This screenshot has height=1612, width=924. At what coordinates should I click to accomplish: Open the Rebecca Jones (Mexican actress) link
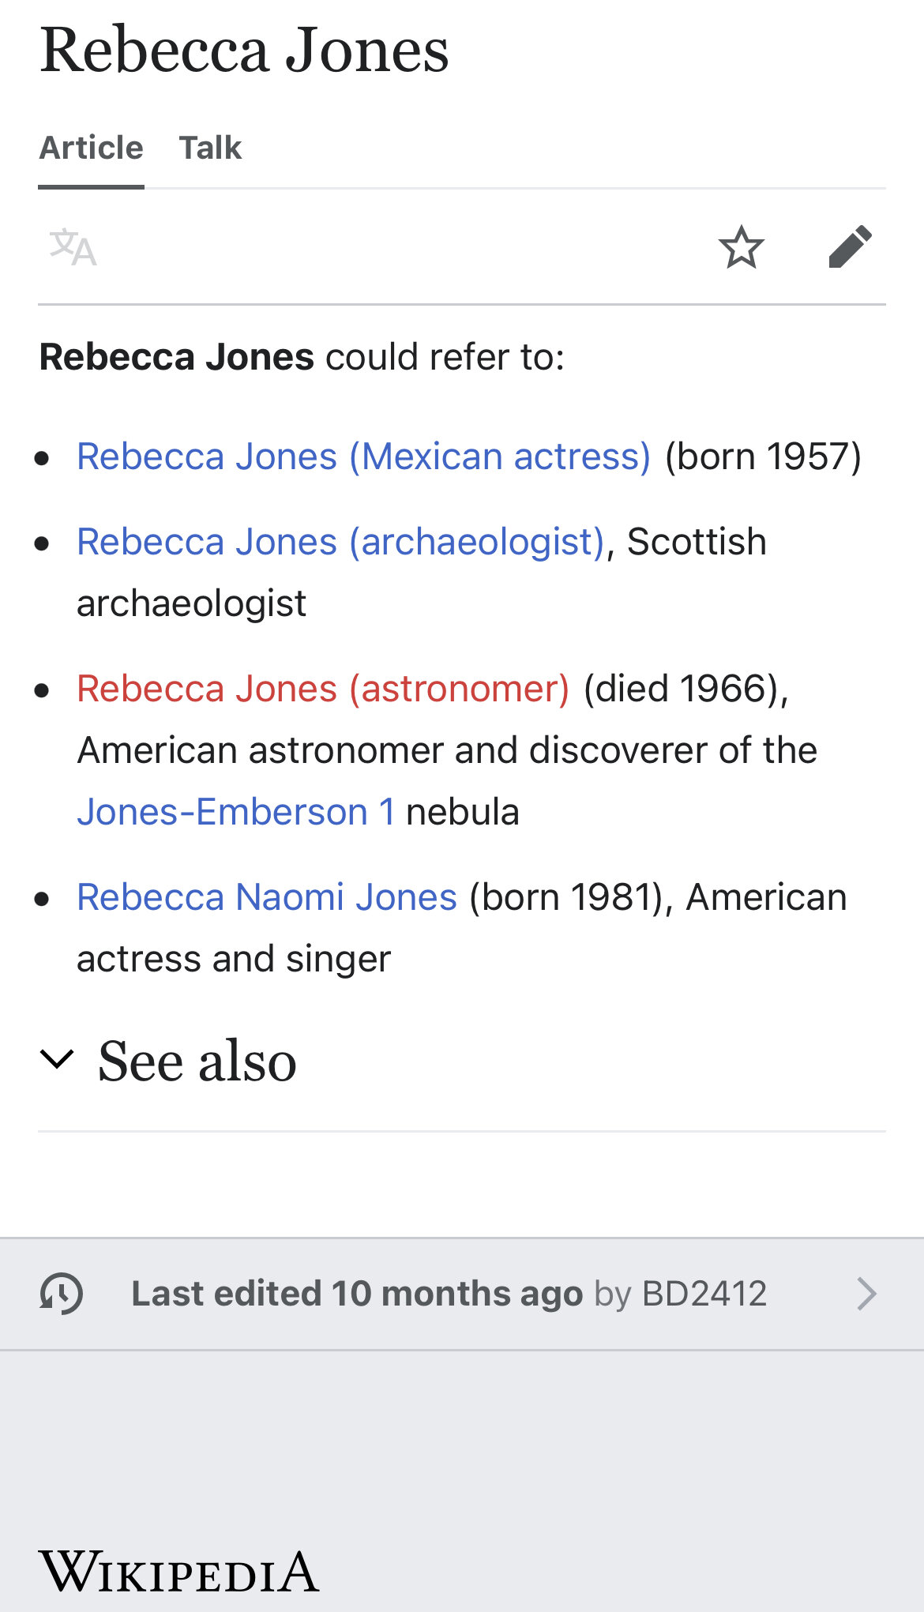[363, 457]
